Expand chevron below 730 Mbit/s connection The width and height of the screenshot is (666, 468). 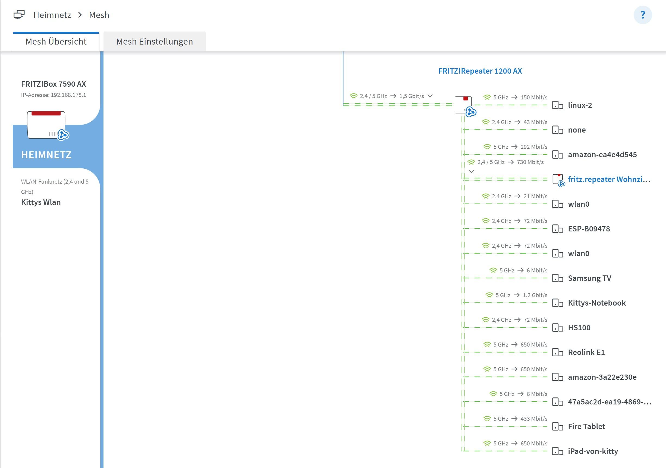[x=471, y=171]
